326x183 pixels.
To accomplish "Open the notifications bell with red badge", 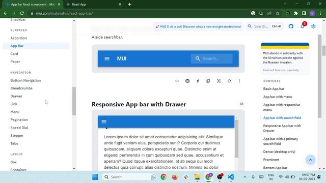I will [x=303, y=26].
